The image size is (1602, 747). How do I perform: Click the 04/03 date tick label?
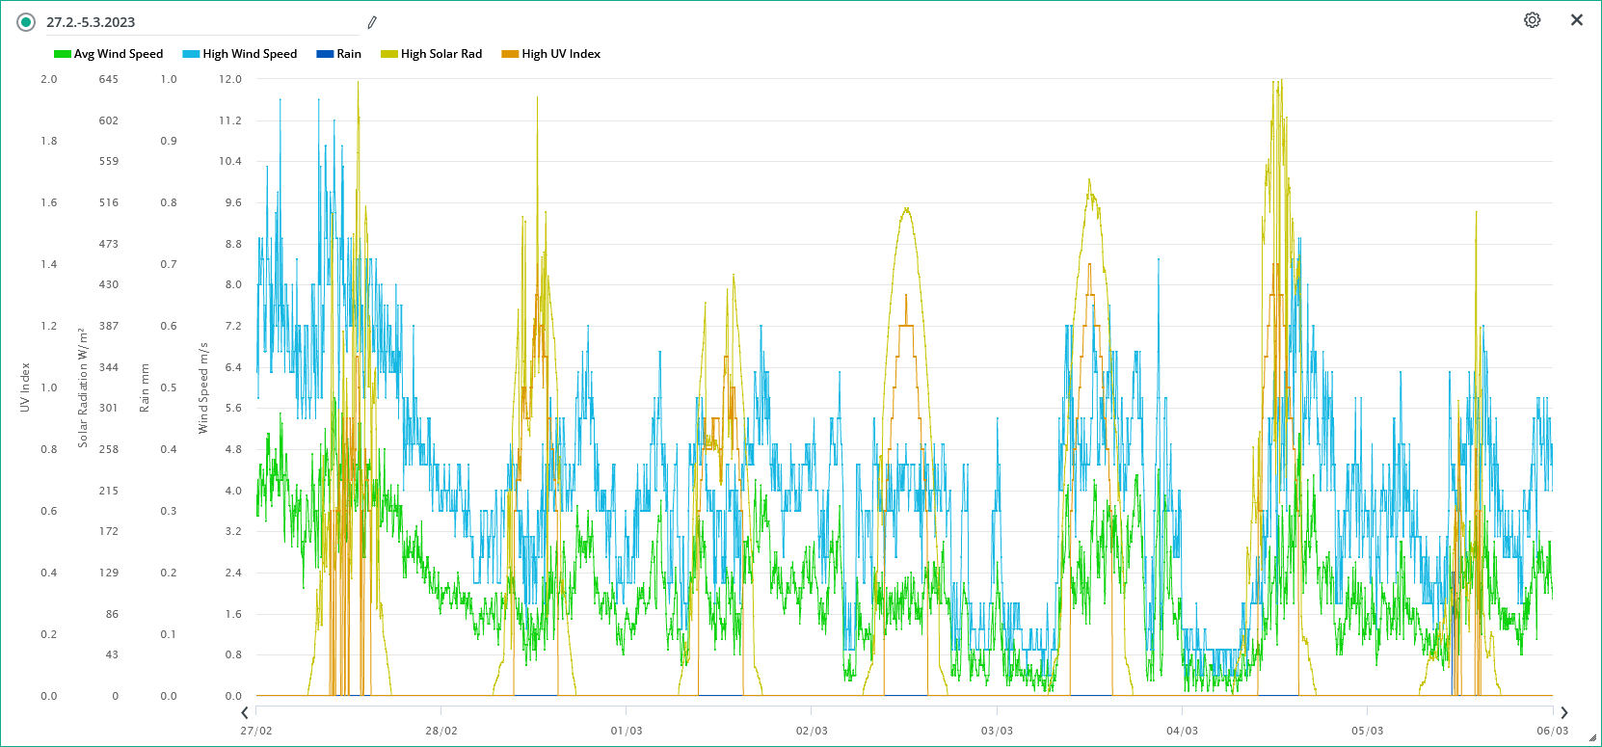click(x=1182, y=731)
